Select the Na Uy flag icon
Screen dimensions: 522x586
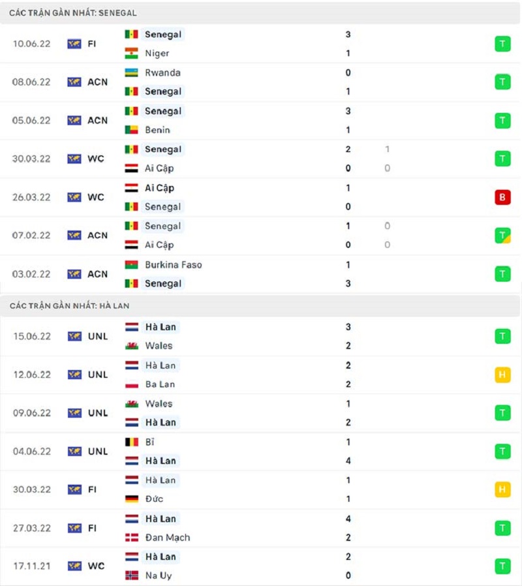[132, 576]
